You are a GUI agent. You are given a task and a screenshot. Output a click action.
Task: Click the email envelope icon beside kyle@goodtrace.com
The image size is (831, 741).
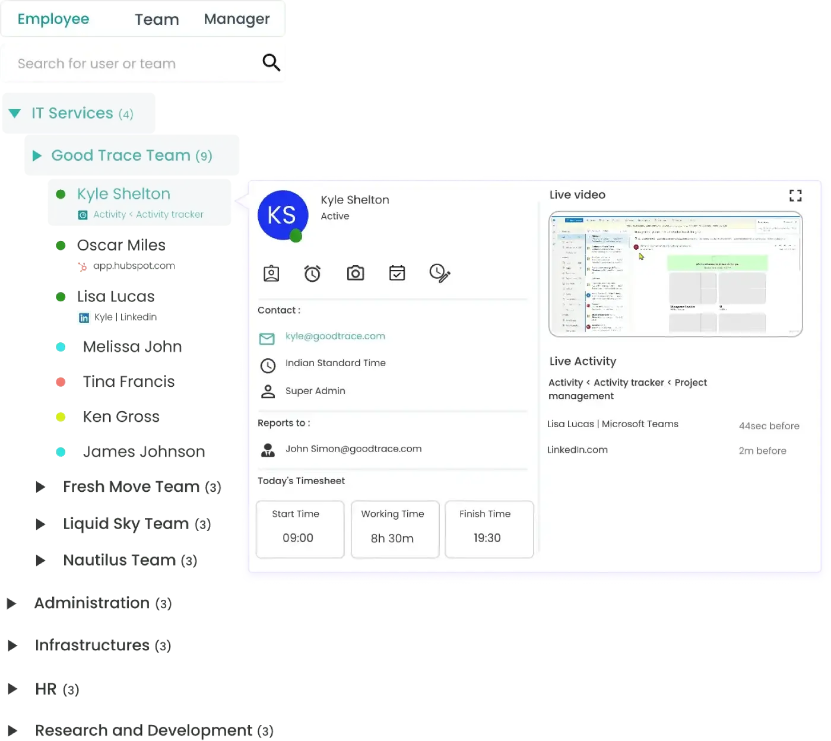click(267, 338)
